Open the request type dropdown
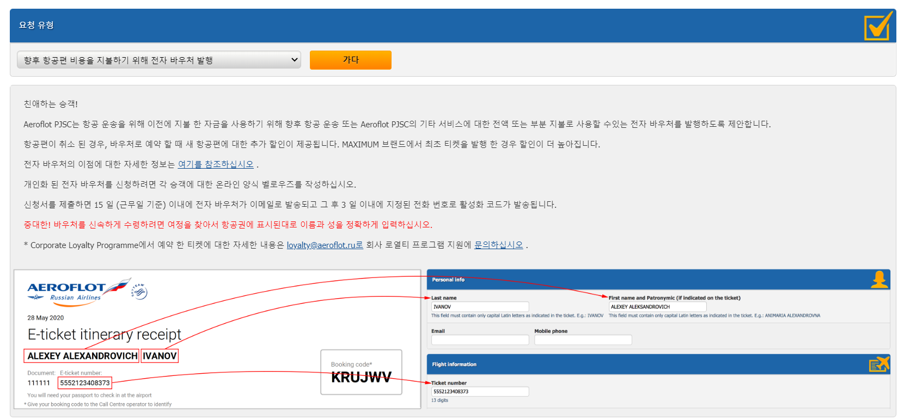The image size is (904, 420). click(x=159, y=60)
